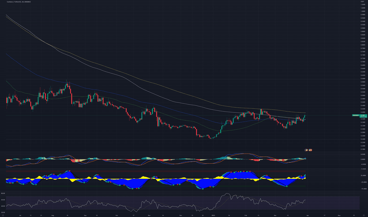This screenshot has width=368, height=217.
Task: Click the 'Nov' label on the time axis
Action: (x=149, y=215)
